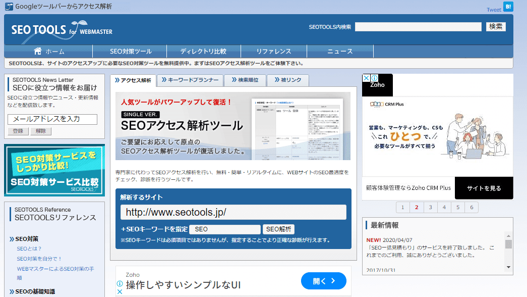Screen dimensions: 527x297
Task: Open the WEBマスターによるSEO対策の手順 link
Action: click(x=55, y=273)
